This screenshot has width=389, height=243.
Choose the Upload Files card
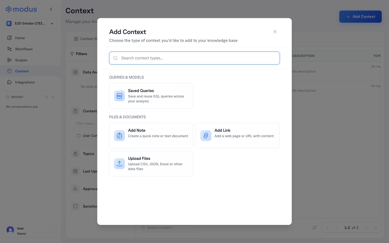click(x=151, y=164)
